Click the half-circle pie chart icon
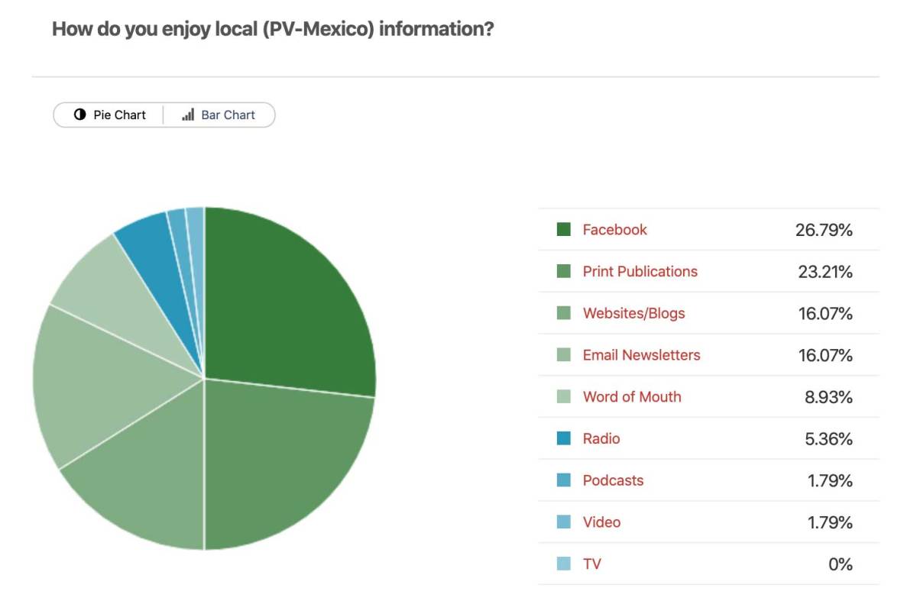The image size is (917, 601). point(79,115)
